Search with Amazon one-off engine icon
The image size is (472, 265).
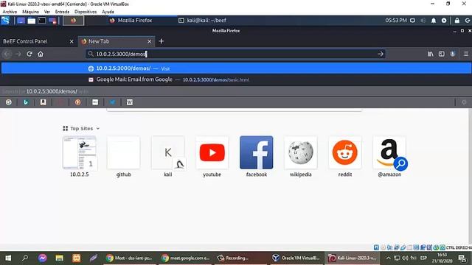[43, 102]
